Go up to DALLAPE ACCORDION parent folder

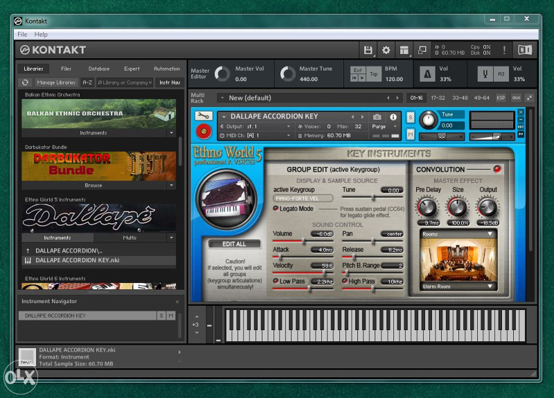point(69,251)
